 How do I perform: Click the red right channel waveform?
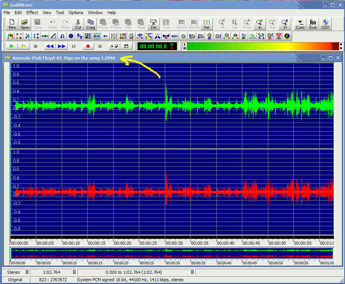click(x=172, y=192)
